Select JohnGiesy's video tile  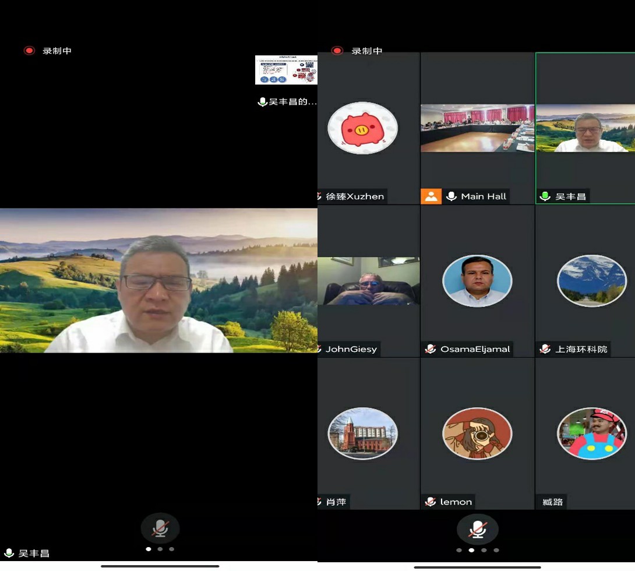tap(368, 281)
